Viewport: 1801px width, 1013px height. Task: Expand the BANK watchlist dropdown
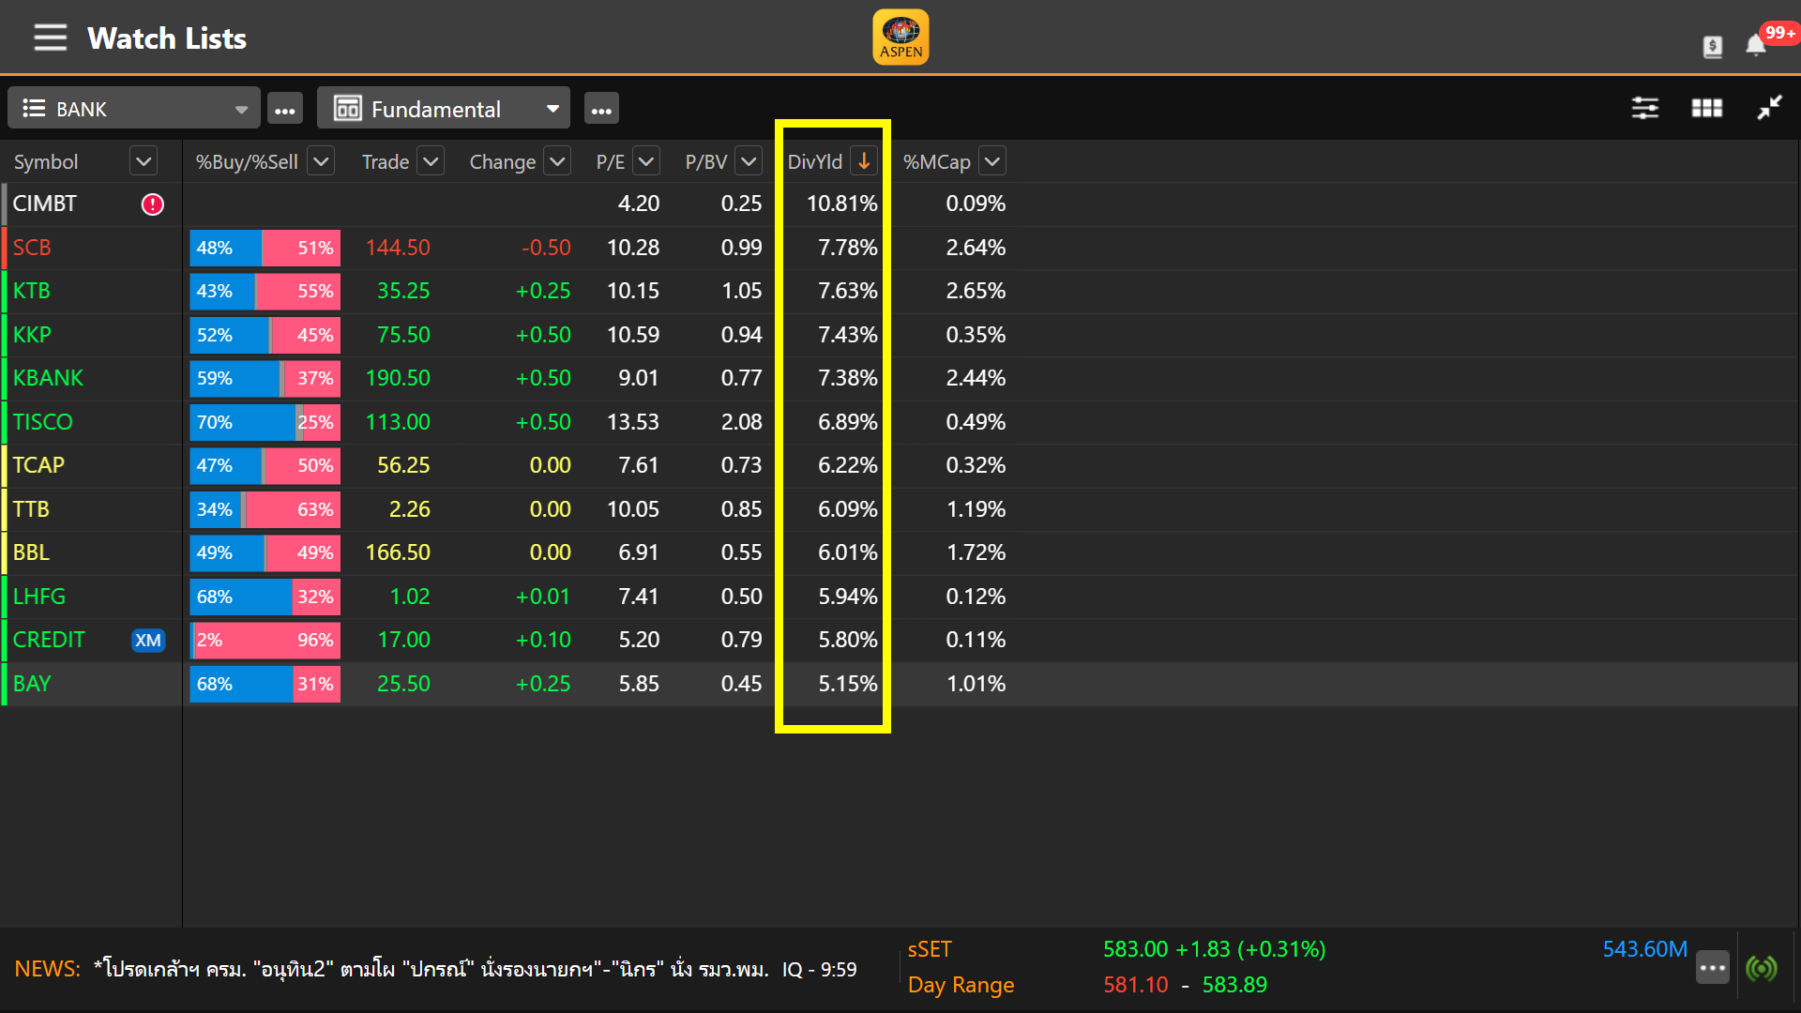pos(241,110)
